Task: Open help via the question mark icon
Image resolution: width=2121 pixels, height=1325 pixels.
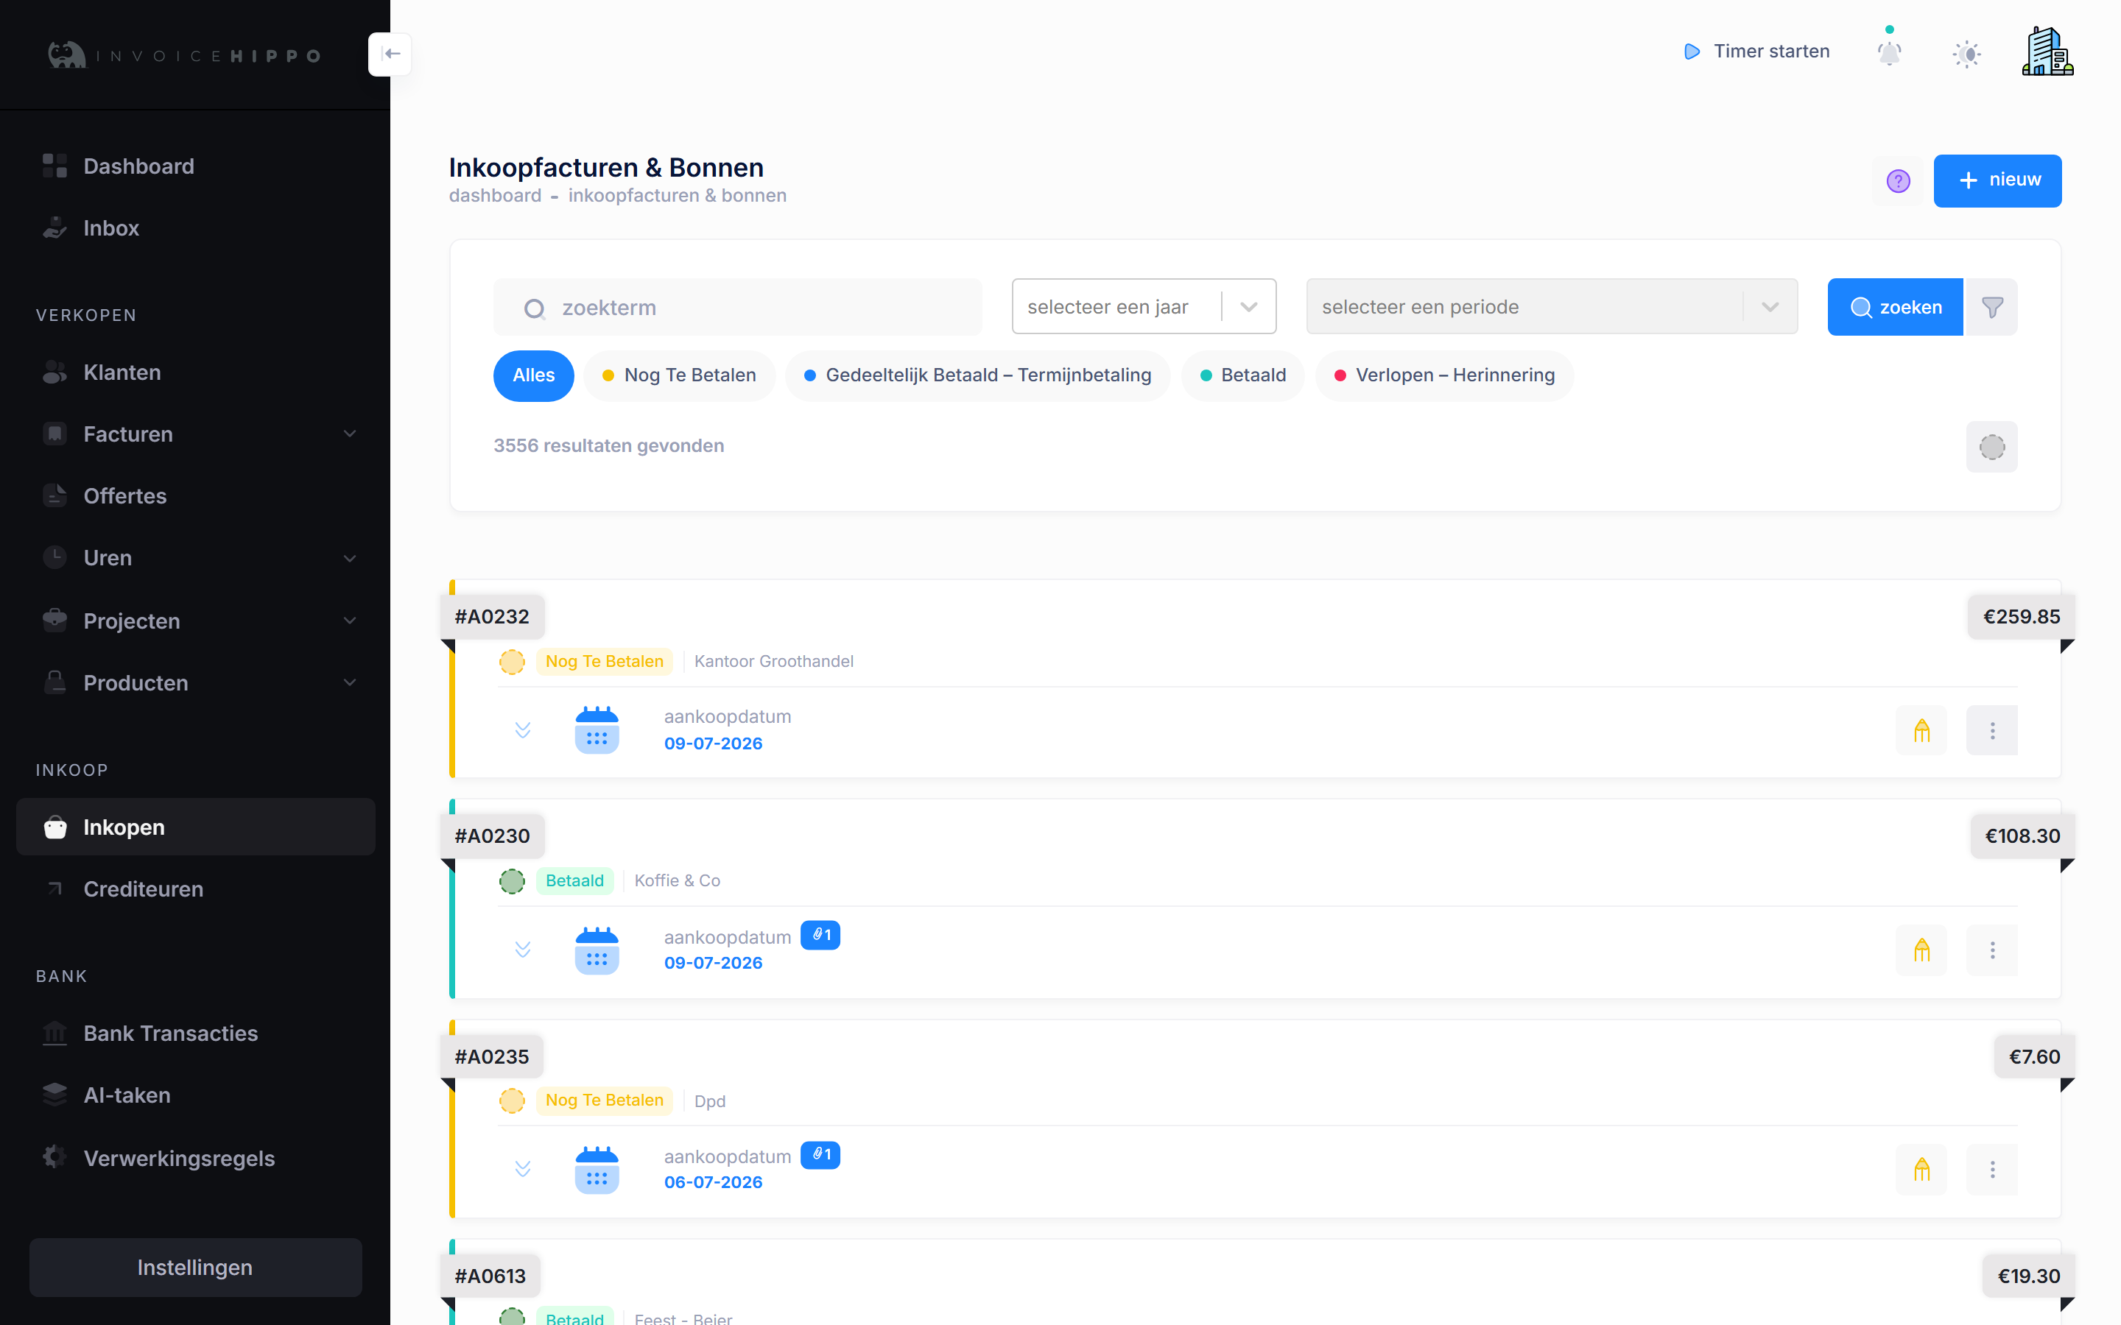Action: point(1899,181)
